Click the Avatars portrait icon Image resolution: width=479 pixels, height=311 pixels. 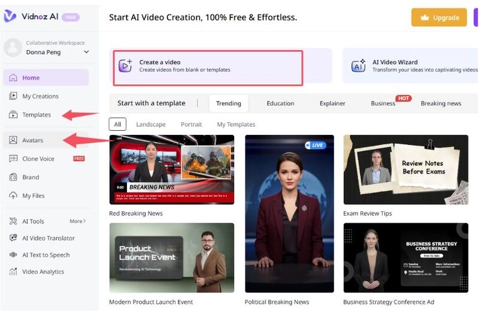[x=13, y=140]
